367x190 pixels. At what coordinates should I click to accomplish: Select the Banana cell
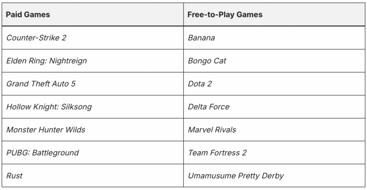coord(201,38)
